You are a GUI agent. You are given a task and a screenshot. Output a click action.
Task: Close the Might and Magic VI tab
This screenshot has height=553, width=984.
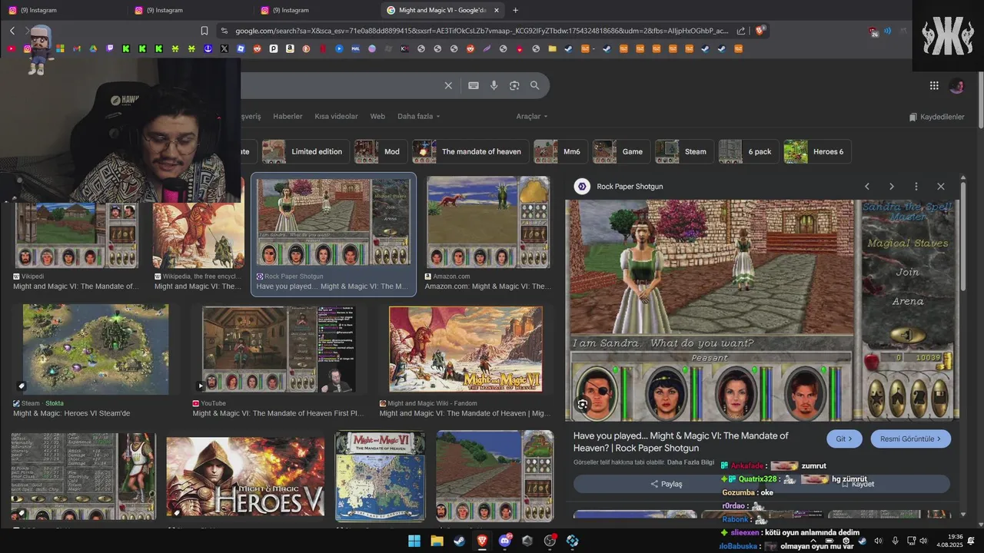click(x=497, y=10)
